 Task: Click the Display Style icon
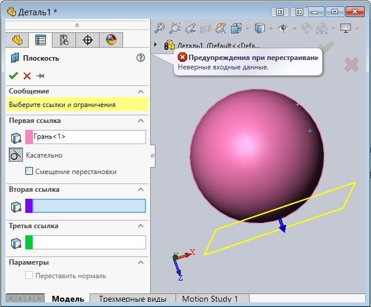(260, 28)
